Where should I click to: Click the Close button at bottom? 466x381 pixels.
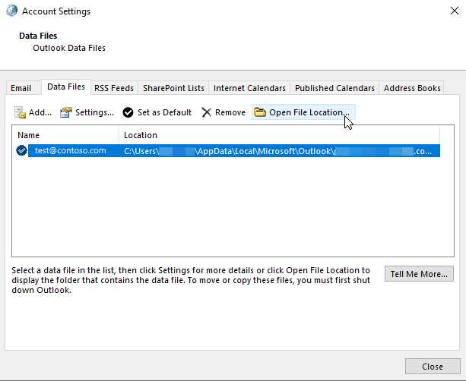click(x=433, y=367)
